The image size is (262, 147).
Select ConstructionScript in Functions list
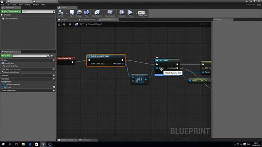pyautogui.click(x=11, y=72)
